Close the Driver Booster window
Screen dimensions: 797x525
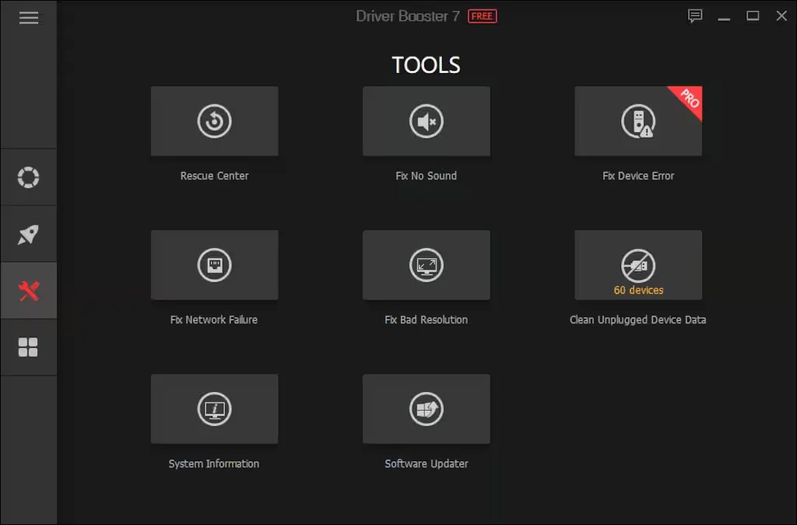pos(781,16)
